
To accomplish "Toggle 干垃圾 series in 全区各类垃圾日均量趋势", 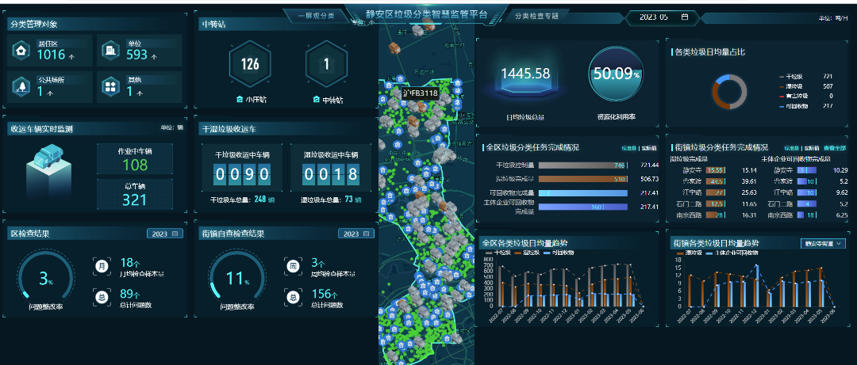I will (x=498, y=253).
